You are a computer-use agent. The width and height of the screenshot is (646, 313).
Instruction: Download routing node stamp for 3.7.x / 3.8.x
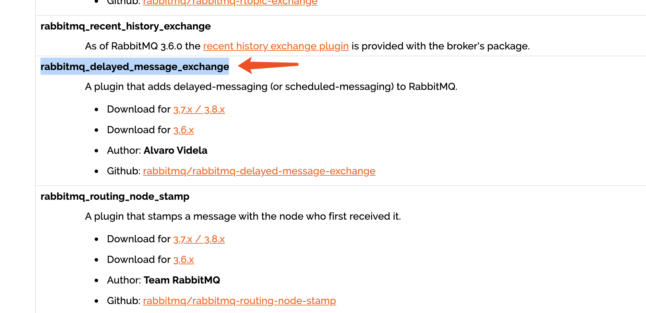pyautogui.click(x=199, y=239)
